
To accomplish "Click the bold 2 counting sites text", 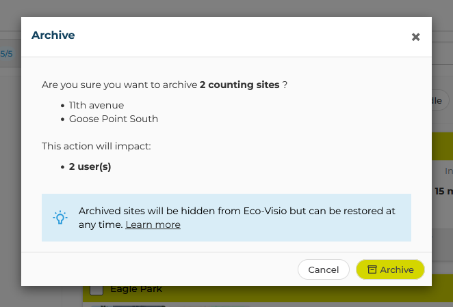I will click(240, 85).
